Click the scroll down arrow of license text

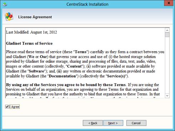pyautogui.click(x=167, y=96)
